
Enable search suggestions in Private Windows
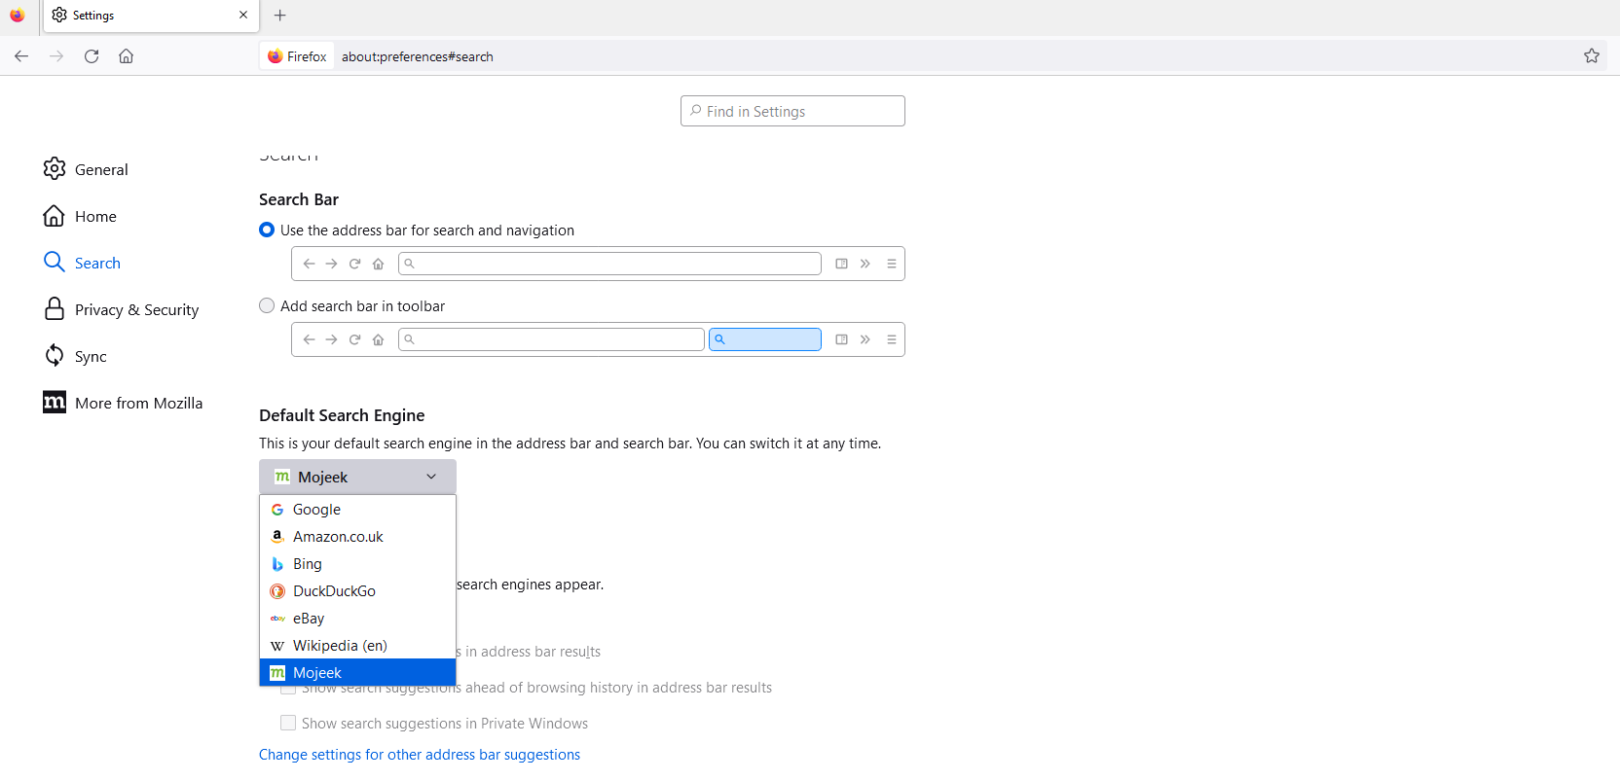[288, 724]
